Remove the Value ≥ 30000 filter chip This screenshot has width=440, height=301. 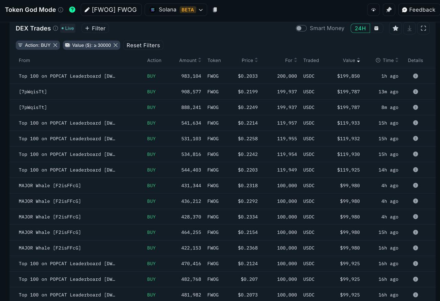tap(115, 45)
